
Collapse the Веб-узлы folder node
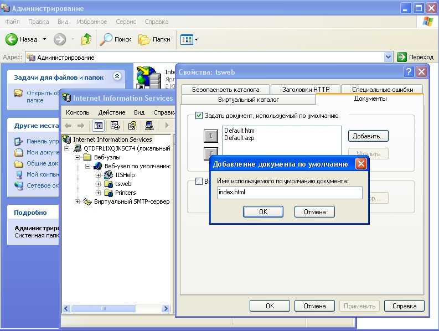tap(78, 157)
